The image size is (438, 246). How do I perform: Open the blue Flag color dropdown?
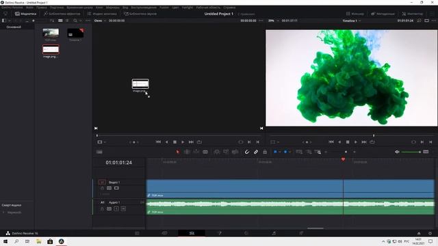click(x=280, y=152)
